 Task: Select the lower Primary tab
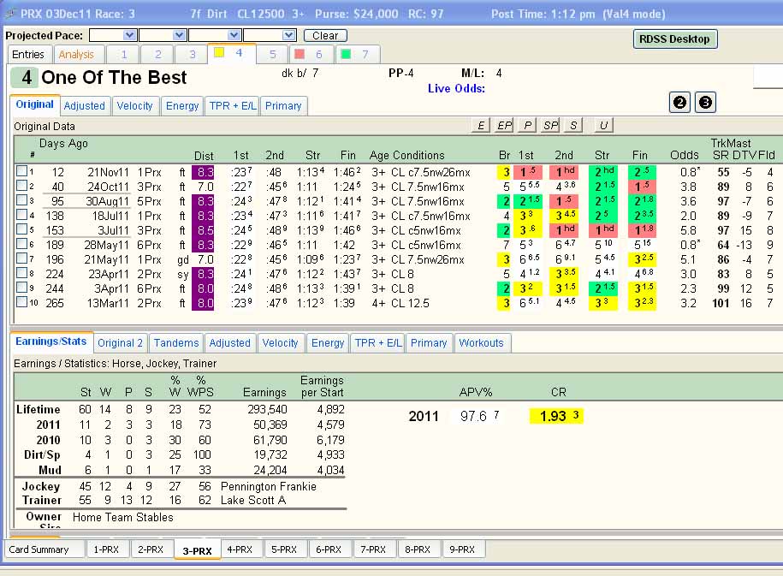[x=429, y=343]
